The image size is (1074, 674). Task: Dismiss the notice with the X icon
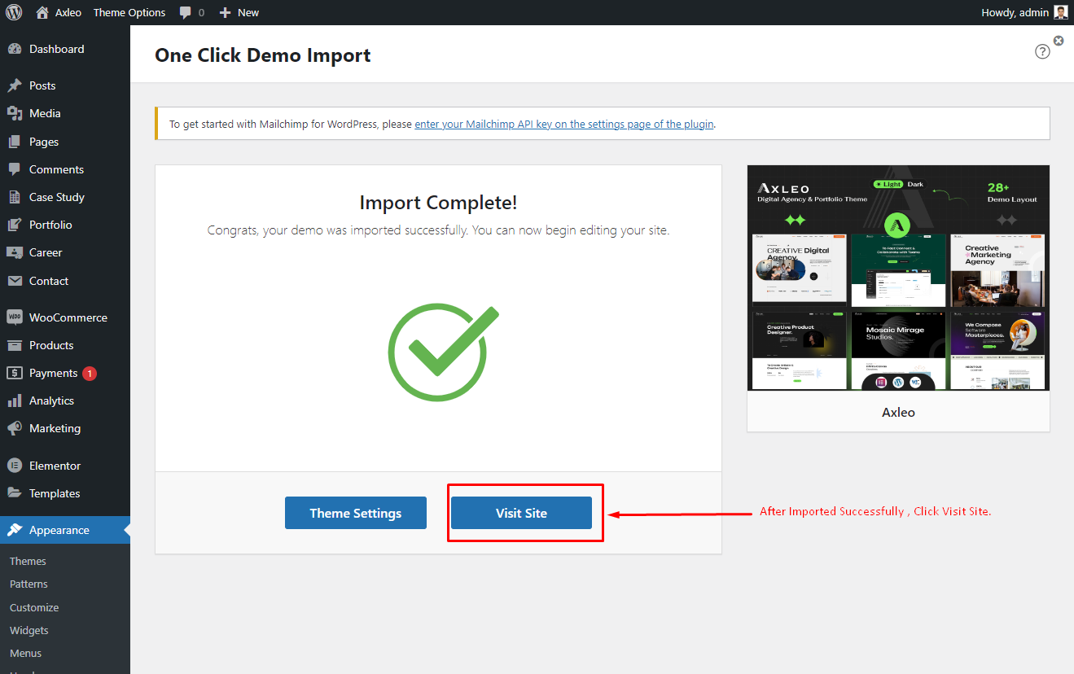[x=1059, y=40]
